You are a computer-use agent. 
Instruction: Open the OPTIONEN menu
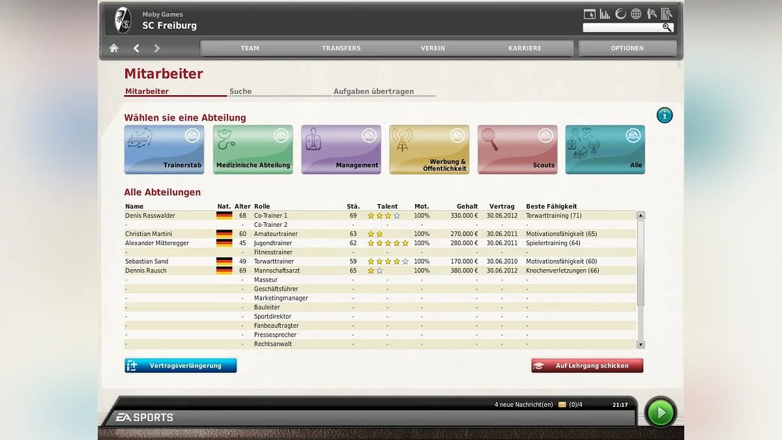pos(627,48)
